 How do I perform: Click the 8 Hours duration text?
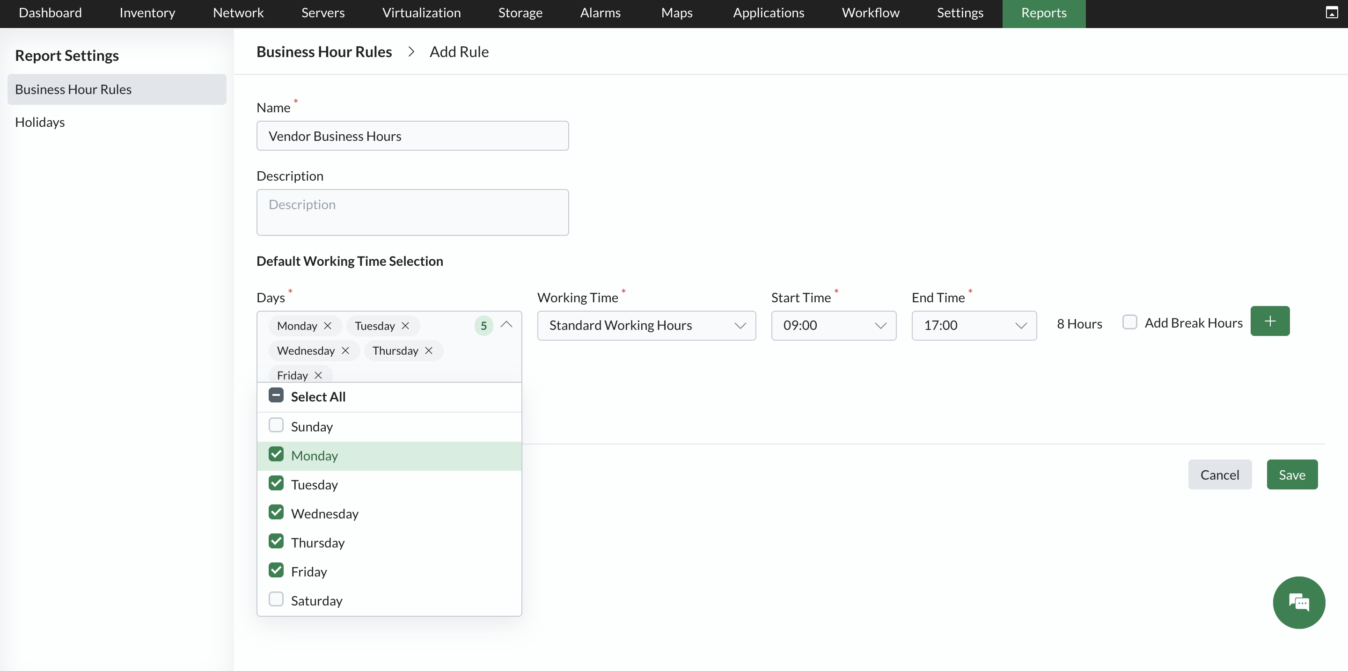point(1079,324)
